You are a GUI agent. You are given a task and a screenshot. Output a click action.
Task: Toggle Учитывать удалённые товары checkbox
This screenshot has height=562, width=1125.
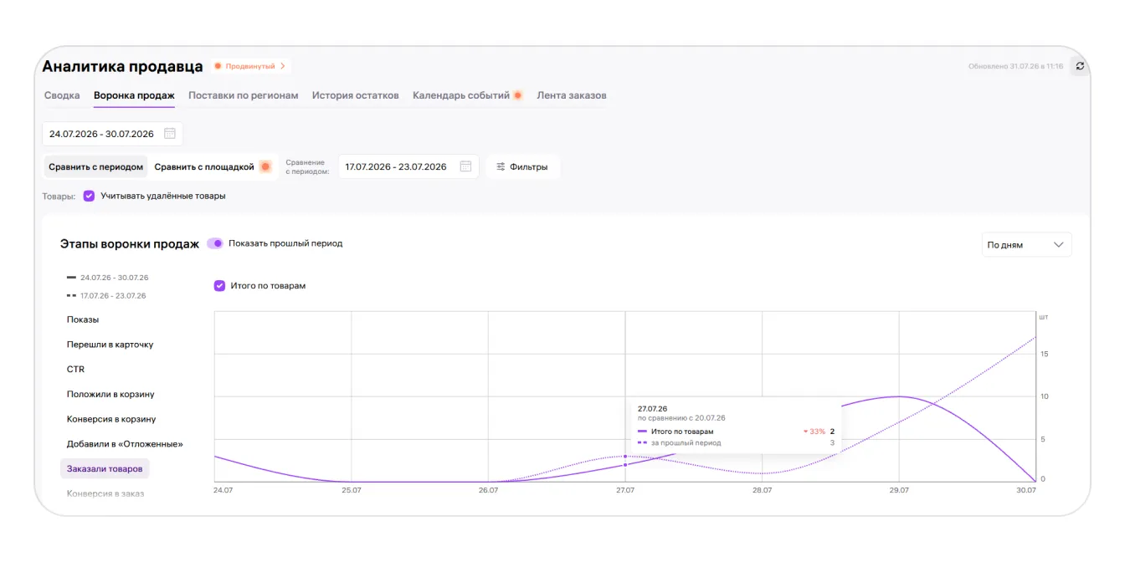pos(89,196)
